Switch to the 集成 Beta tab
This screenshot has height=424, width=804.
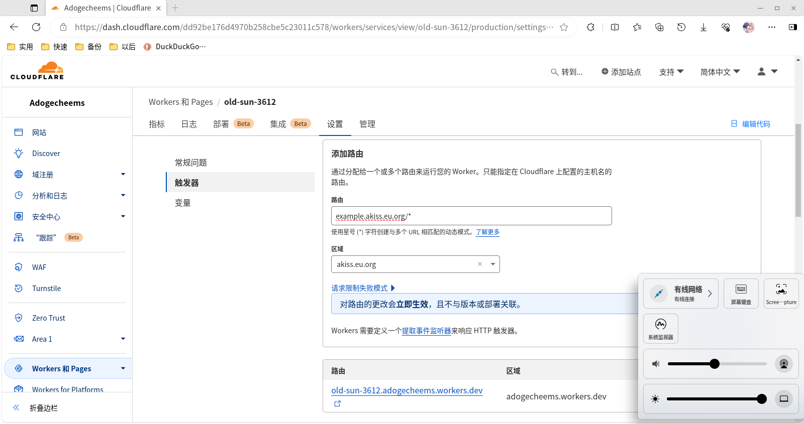pos(290,124)
